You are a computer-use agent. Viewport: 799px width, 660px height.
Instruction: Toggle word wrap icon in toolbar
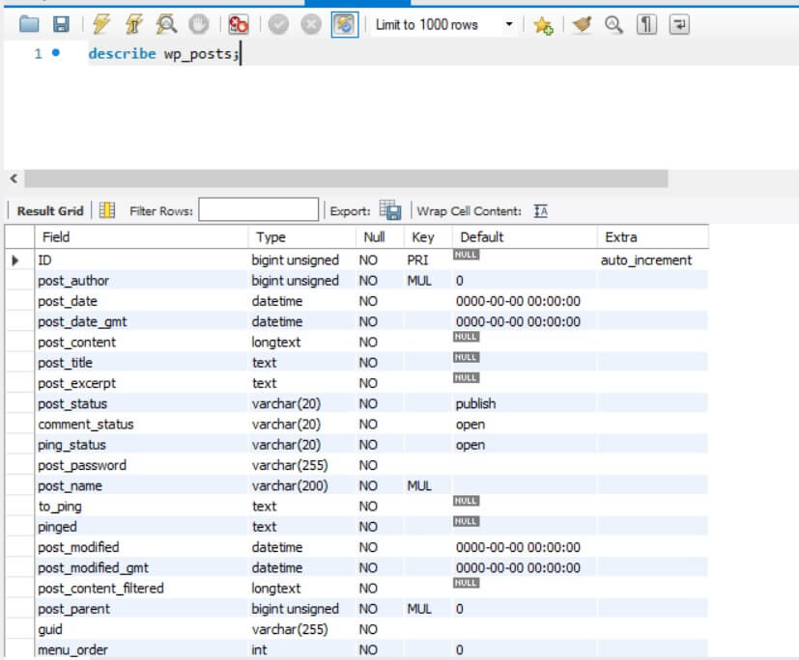(679, 24)
